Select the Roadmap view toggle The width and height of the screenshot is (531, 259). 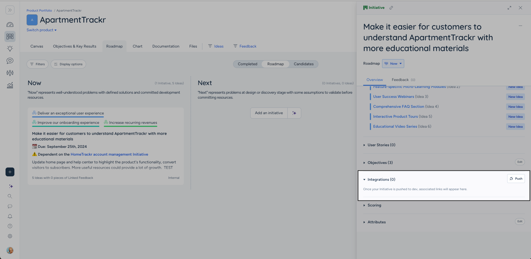click(x=275, y=64)
